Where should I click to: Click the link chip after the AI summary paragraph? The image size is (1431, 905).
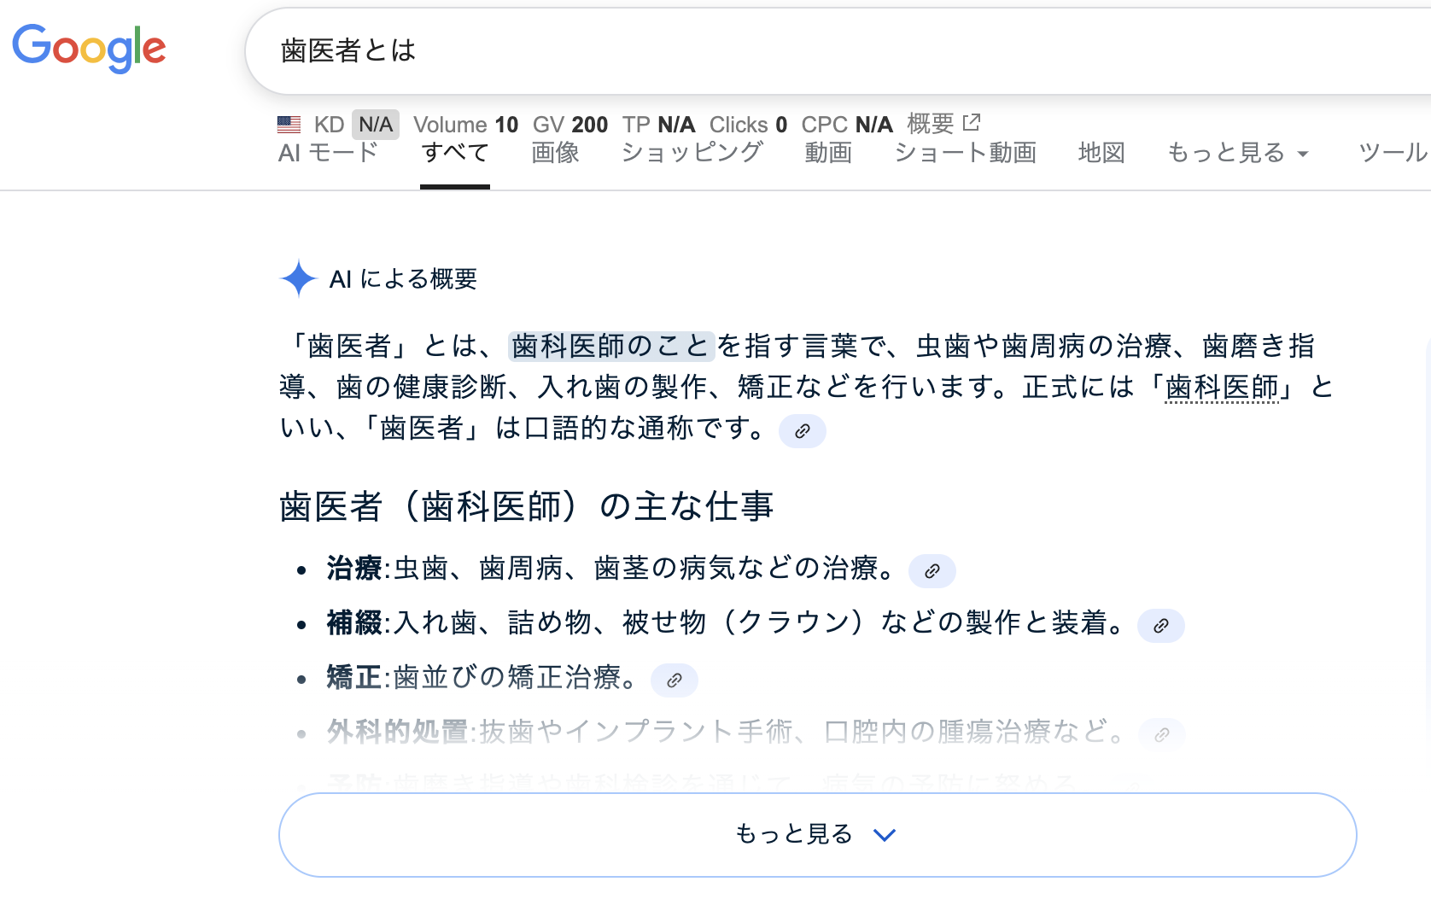pos(802,431)
